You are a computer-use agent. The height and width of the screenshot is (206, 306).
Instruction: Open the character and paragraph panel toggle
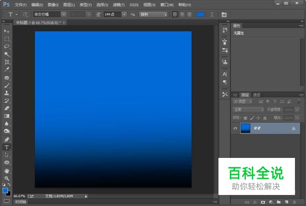[x=224, y=15]
